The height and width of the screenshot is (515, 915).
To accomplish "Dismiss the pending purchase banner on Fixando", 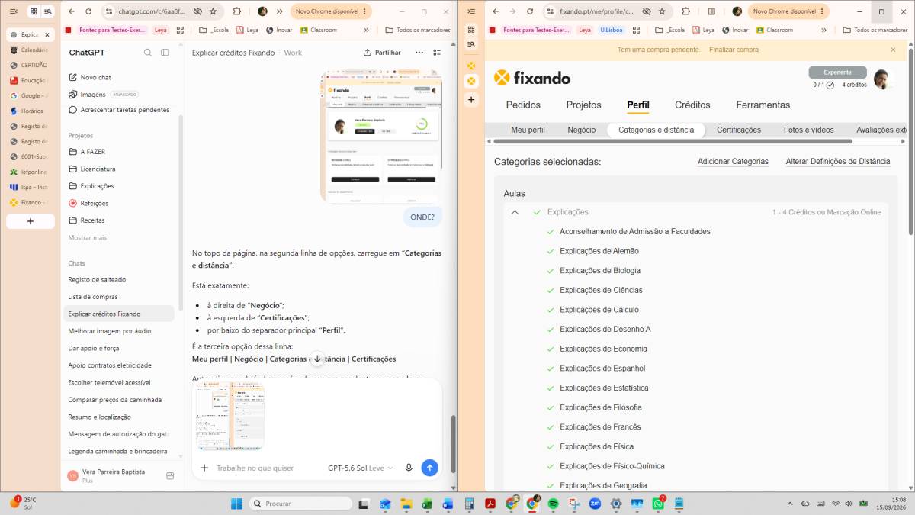I will coord(893,50).
